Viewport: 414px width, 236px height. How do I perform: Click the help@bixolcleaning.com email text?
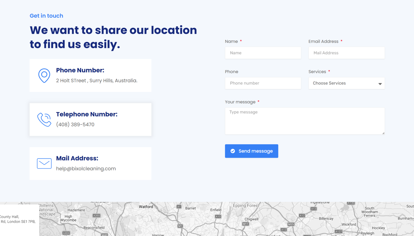click(x=86, y=169)
